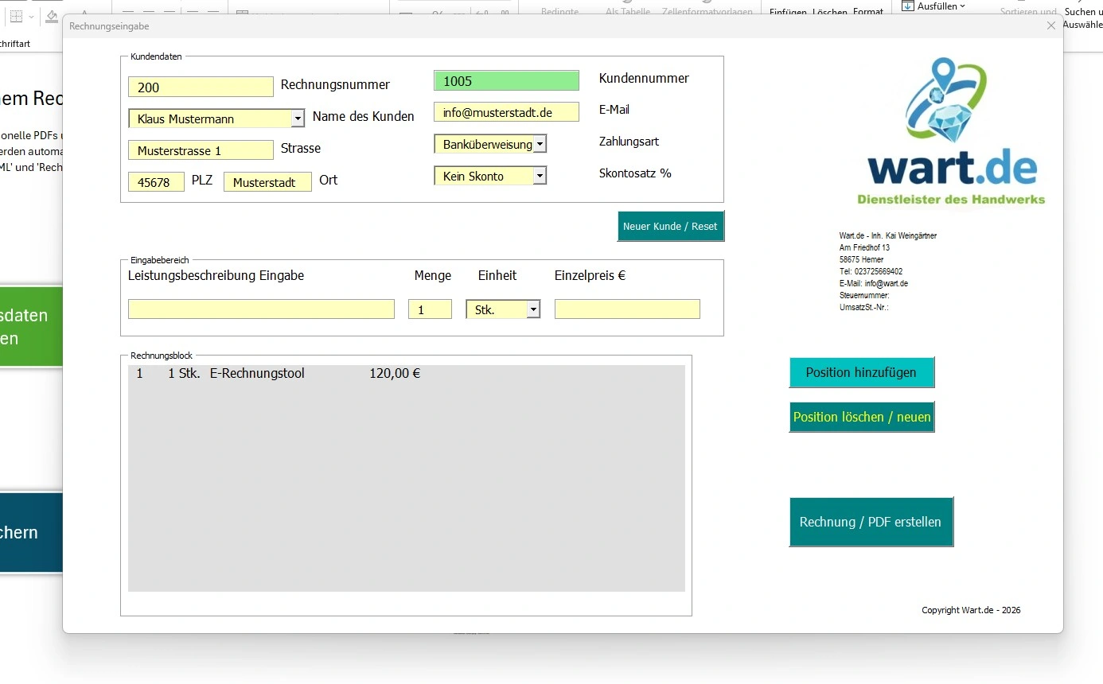Click the Ausfüllen fill-down icon
This screenshot has width=1103, height=684.
coord(908,6)
